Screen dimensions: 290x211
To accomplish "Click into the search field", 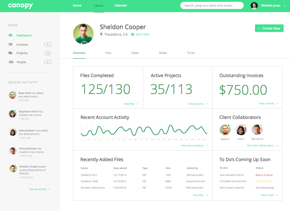I will tap(212, 5).
